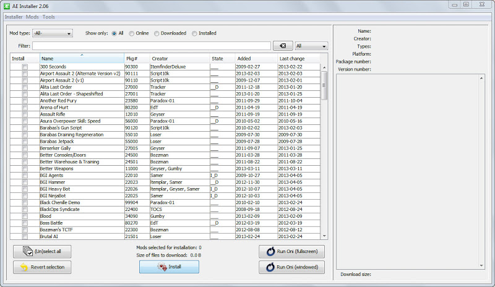Screen dimensions: 495x287
Task: Select the 'Another Red Fury' row
Action: (x=165, y=101)
